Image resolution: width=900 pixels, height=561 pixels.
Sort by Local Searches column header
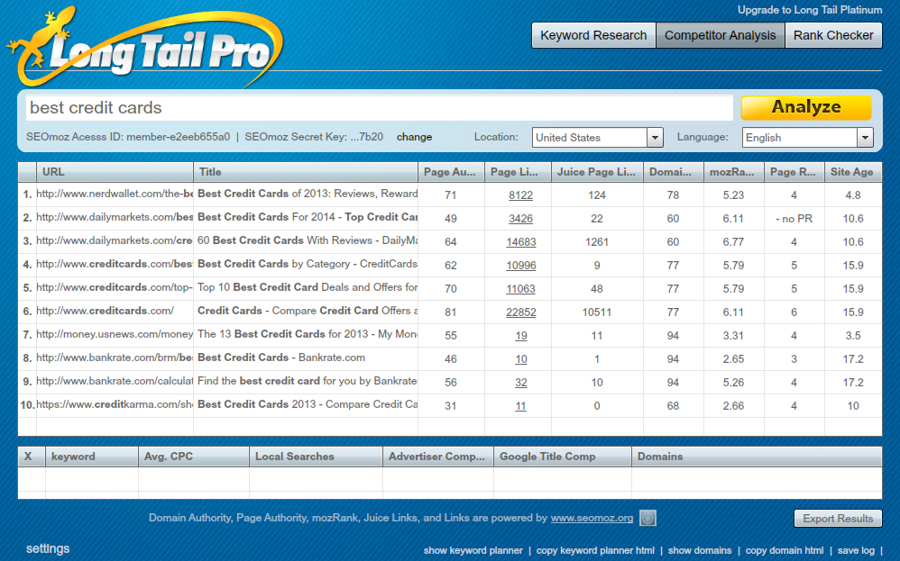click(x=316, y=457)
